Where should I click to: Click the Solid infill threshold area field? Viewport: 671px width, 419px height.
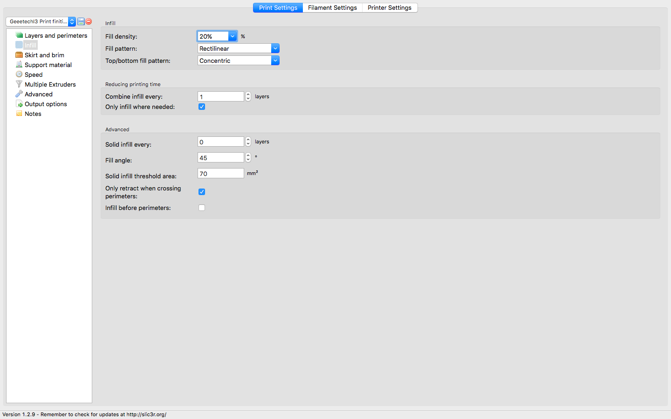tap(221, 173)
